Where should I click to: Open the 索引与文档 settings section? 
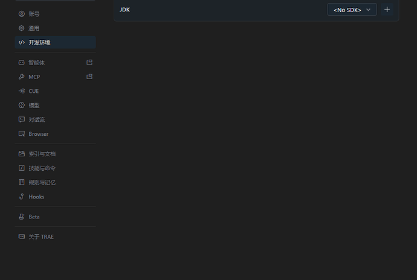(x=56, y=154)
